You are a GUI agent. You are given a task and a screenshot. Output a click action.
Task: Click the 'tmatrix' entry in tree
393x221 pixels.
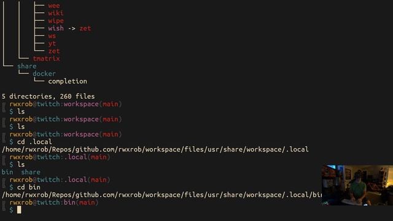(47, 58)
